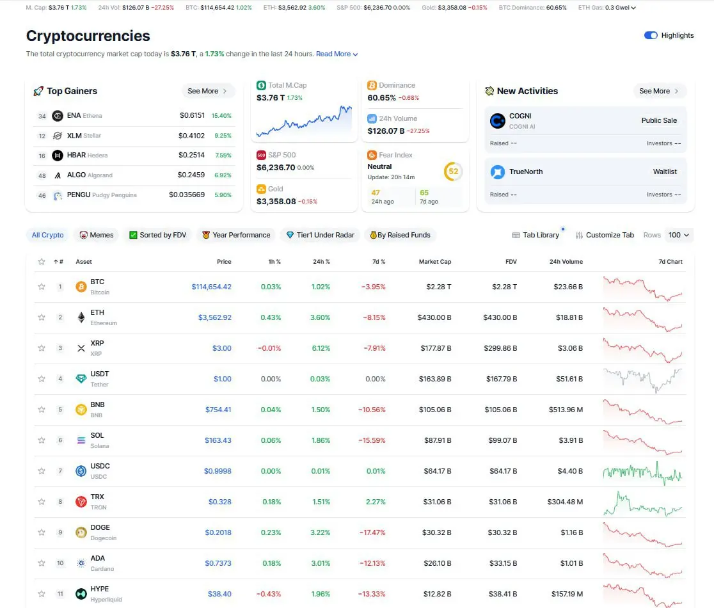Click the USDC coin icon

81,472
